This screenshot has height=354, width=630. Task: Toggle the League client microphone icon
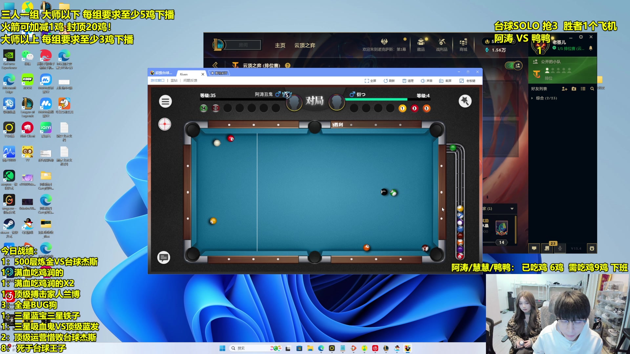tap(560, 248)
